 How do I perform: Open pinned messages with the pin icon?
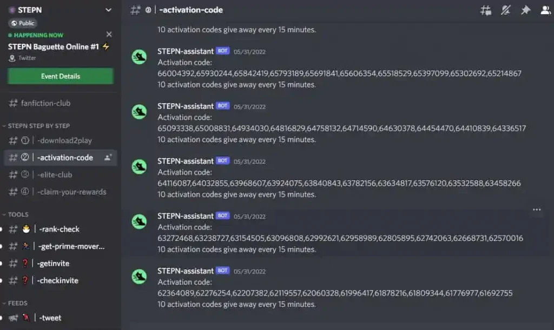click(x=525, y=10)
